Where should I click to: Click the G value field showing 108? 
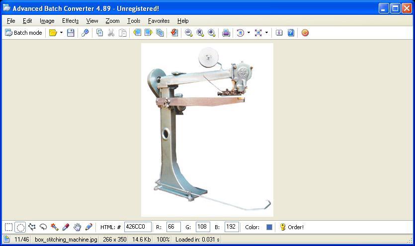click(203, 227)
